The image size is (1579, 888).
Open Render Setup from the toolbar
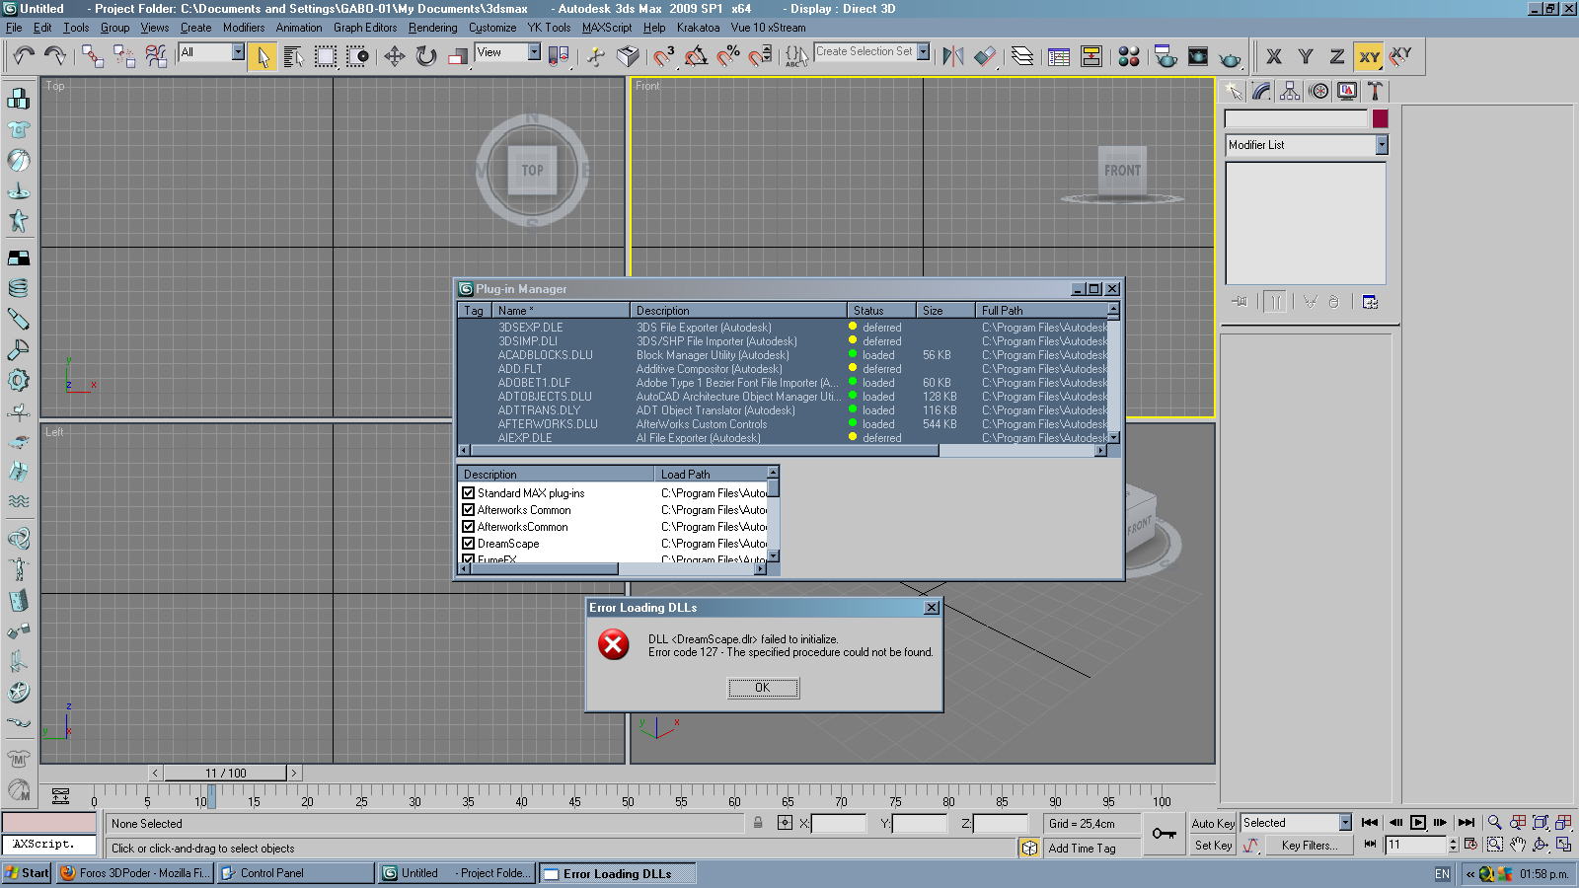pyautogui.click(x=1165, y=56)
